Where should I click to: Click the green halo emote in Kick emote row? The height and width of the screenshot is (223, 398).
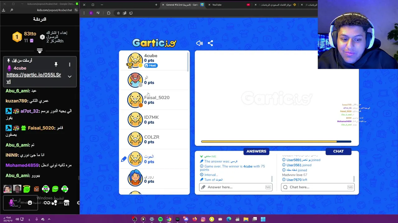point(26,189)
